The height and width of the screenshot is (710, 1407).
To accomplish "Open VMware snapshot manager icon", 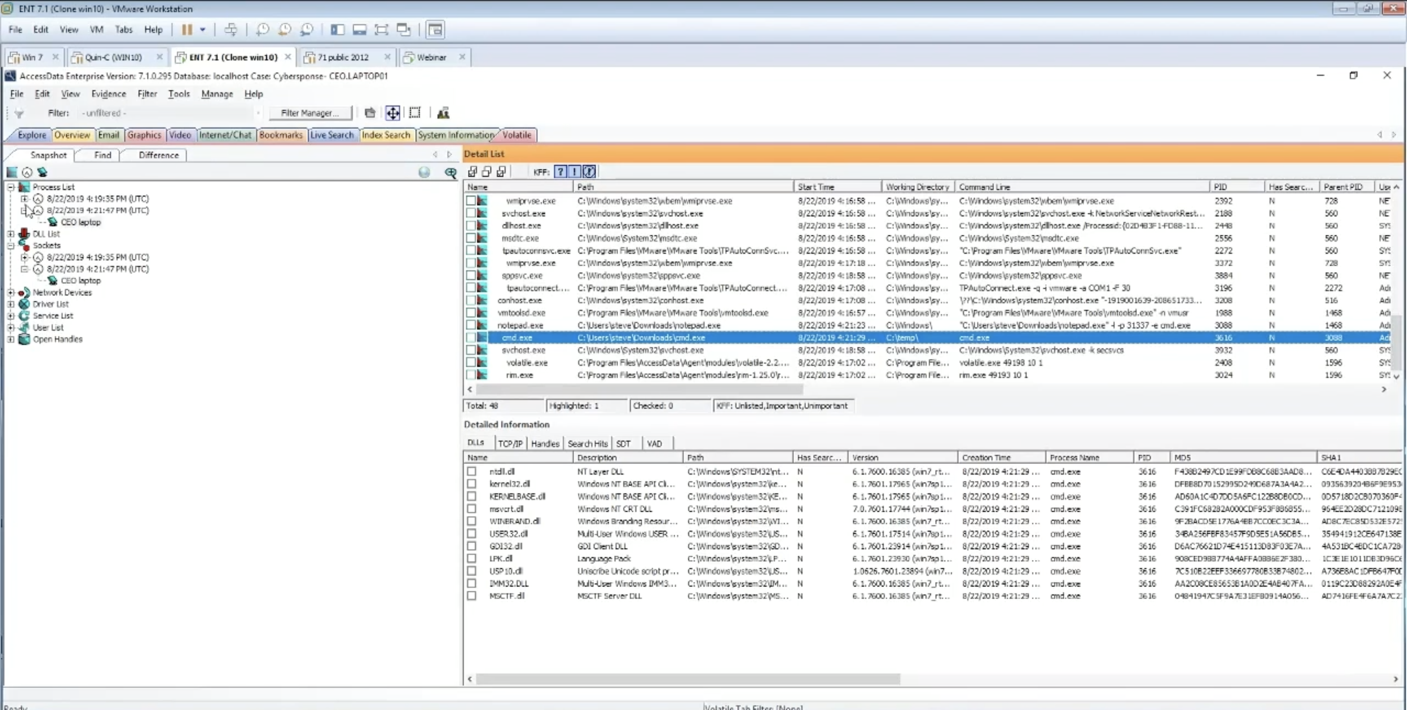I will click(307, 29).
